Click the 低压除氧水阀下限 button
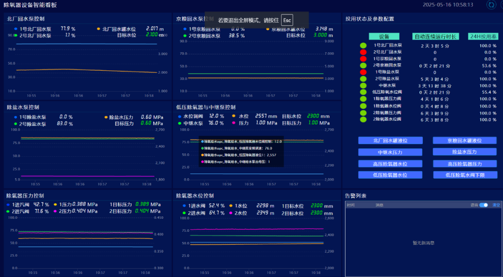 tap(465, 175)
